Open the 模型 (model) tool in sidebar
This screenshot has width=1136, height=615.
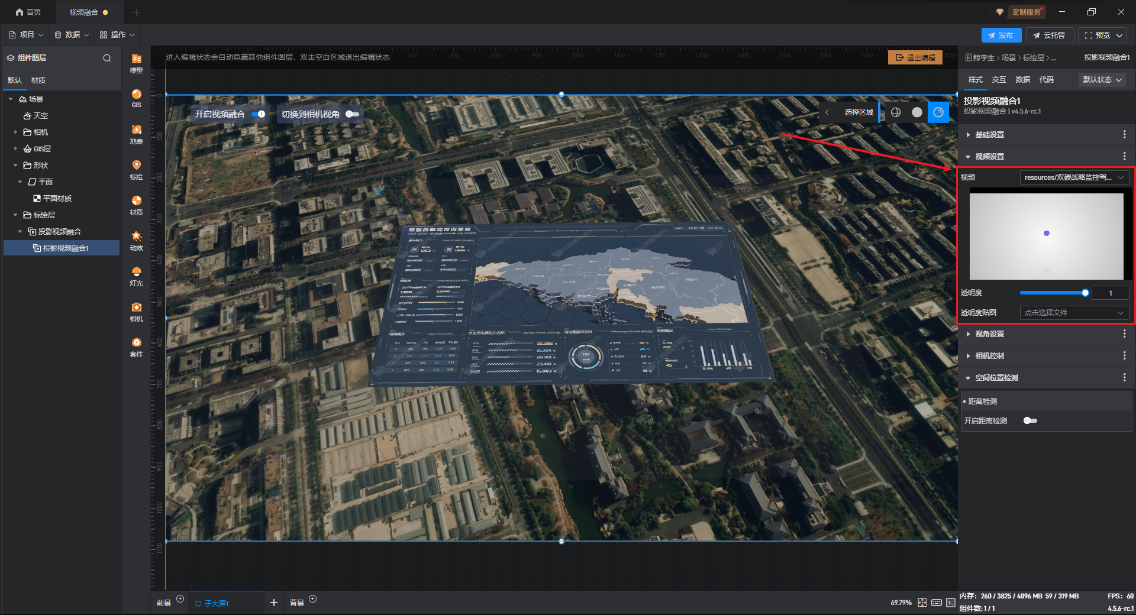(x=136, y=63)
